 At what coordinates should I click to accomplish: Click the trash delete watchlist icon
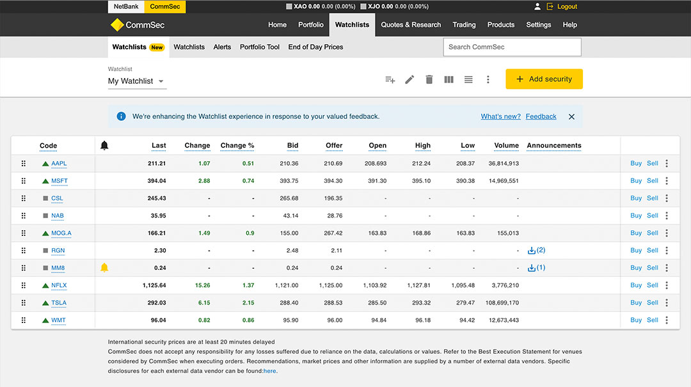tap(429, 79)
